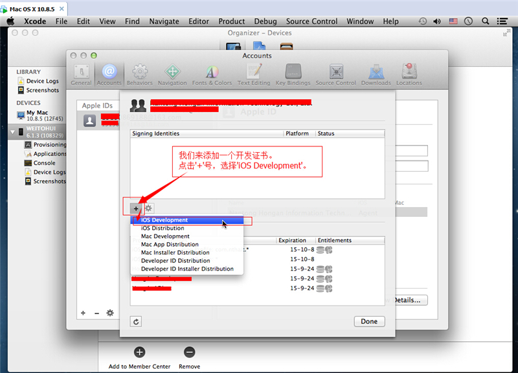
Task: Select Device Logs under LIBRARY
Action: tap(38, 81)
